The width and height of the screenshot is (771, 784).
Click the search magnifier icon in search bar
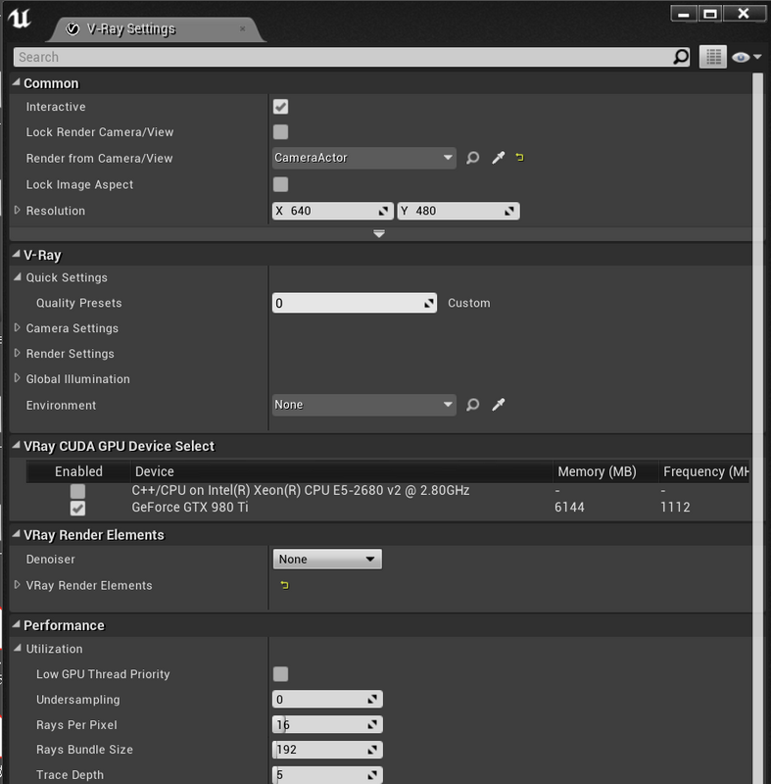681,57
